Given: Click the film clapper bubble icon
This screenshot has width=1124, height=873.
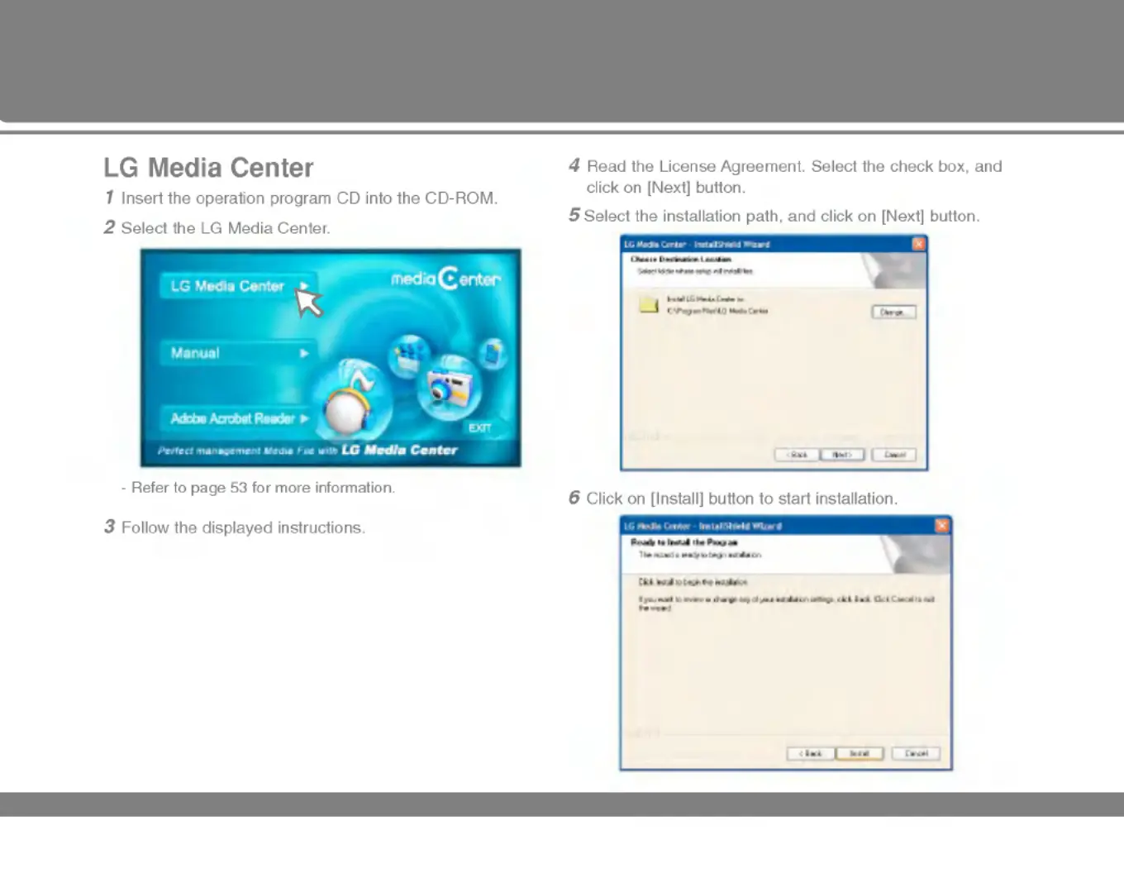Looking at the screenshot, I should click(x=408, y=357).
